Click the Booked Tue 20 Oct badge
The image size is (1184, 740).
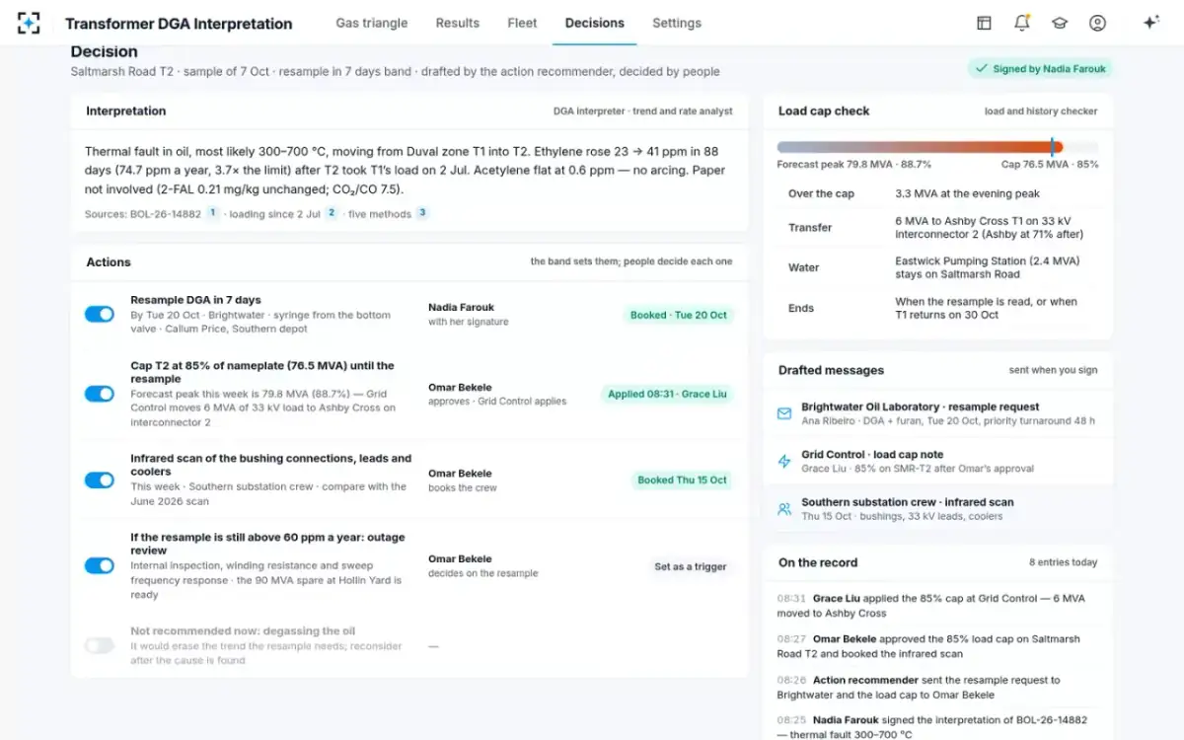point(679,315)
